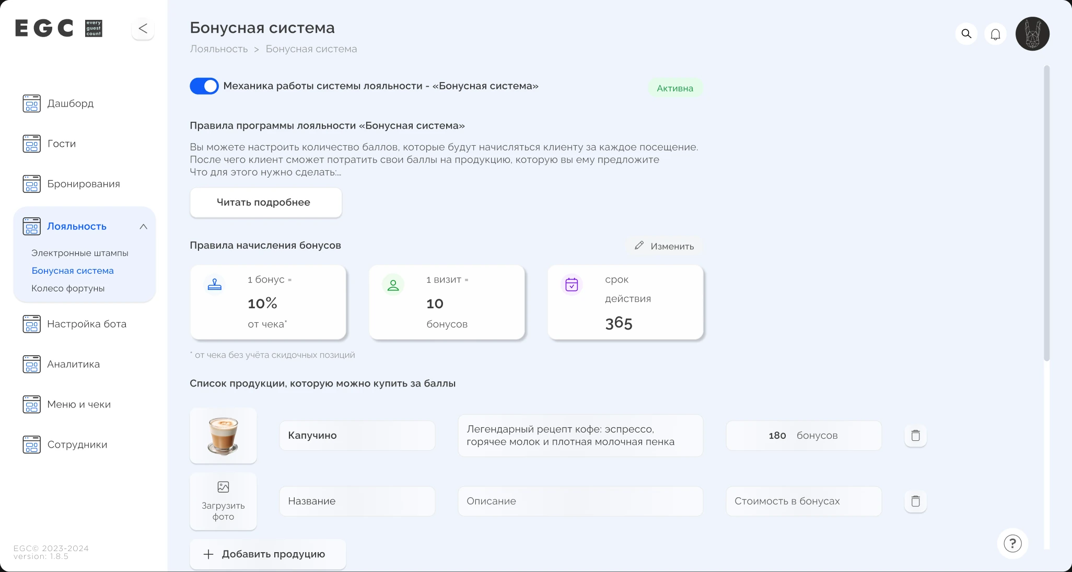
Task: Click the Настройка бота sidebar icon
Action: pyautogui.click(x=31, y=324)
